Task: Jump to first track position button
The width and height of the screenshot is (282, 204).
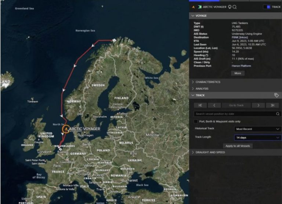Action: 200,105
